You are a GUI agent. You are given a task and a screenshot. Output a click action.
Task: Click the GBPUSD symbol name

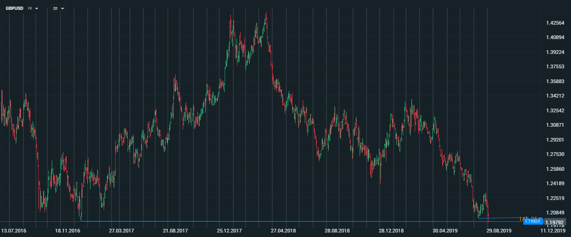tap(14, 8)
